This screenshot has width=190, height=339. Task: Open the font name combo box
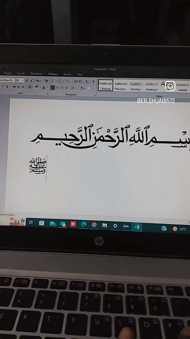tap(8, 80)
